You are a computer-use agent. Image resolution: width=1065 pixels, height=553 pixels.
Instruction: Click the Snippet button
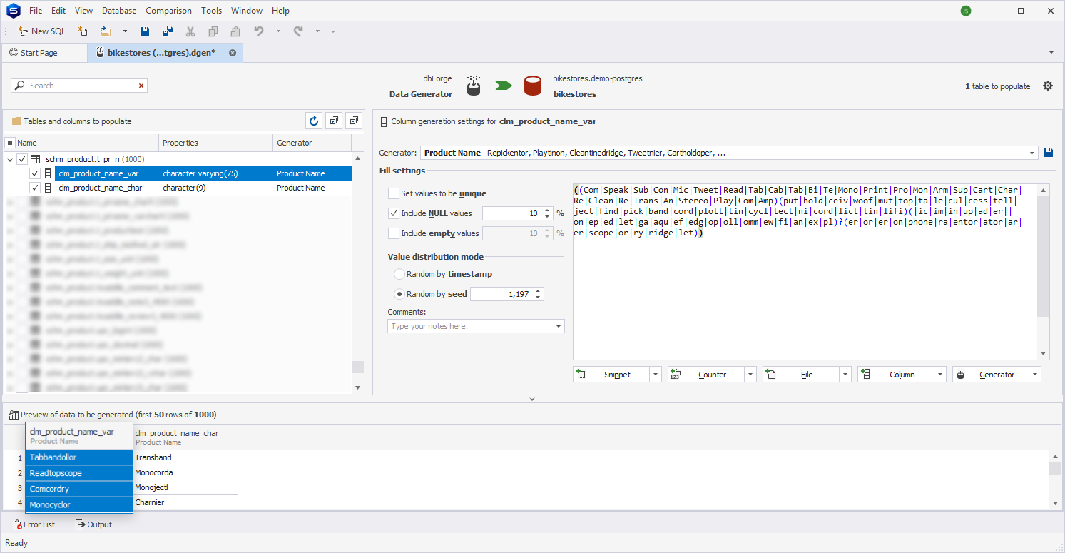tap(612, 375)
